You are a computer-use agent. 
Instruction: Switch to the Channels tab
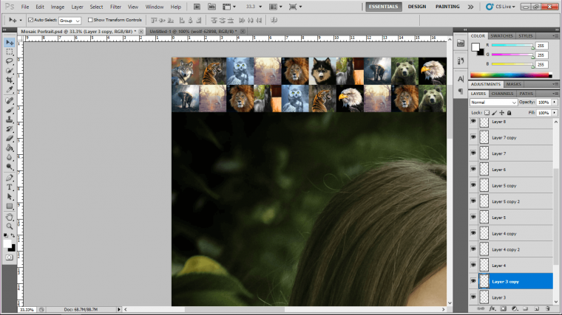(502, 94)
